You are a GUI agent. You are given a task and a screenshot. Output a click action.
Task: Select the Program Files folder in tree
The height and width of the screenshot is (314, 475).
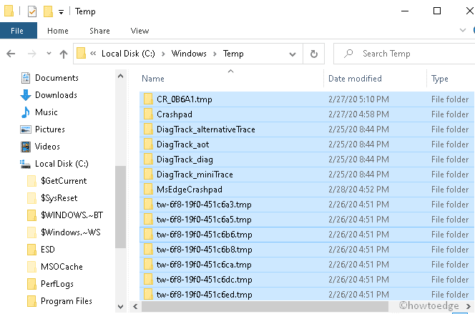[67, 301]
